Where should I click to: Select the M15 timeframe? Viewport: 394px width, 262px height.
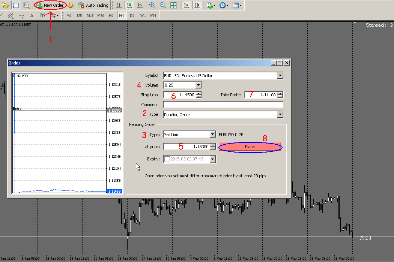[90, 16]
